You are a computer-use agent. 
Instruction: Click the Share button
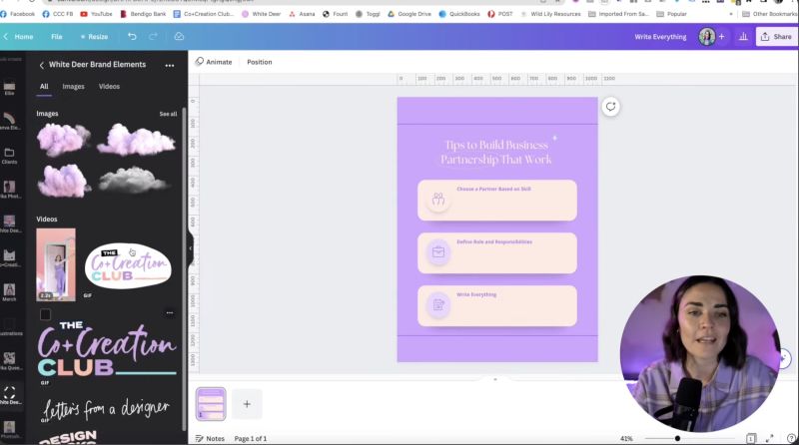[x=777, y=37]
